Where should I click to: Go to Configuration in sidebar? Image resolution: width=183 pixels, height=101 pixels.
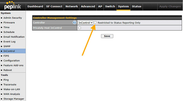click(12, 60)
